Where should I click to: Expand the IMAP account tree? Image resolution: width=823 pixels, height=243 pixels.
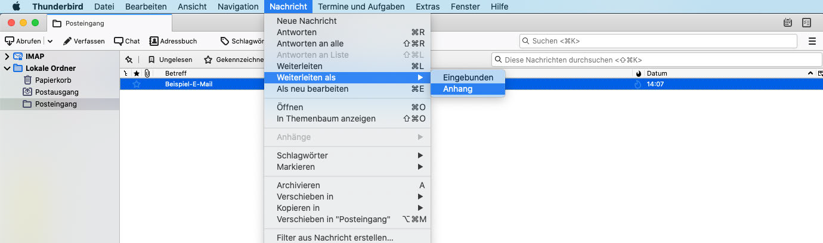(x=7, y=57)
